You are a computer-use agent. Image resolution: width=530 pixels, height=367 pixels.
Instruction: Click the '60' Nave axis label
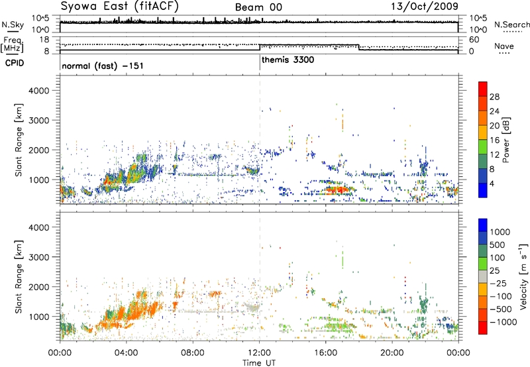(474, 40)
